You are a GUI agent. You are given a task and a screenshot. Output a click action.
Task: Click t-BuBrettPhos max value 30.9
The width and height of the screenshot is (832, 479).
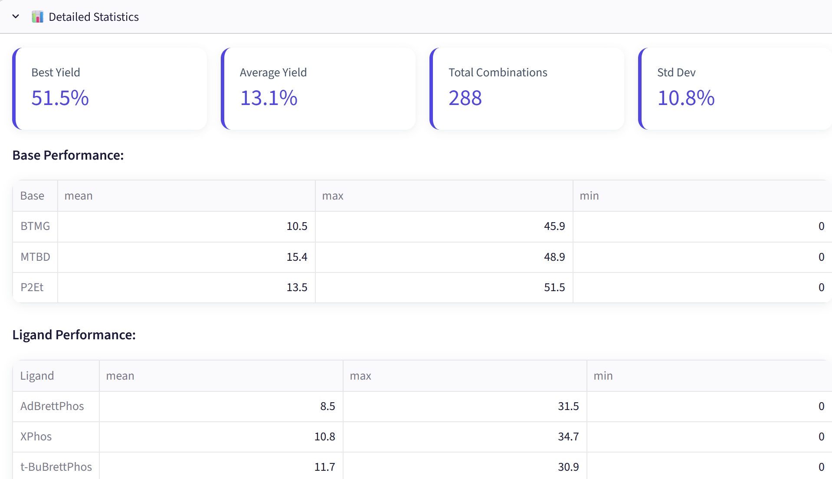568,467
